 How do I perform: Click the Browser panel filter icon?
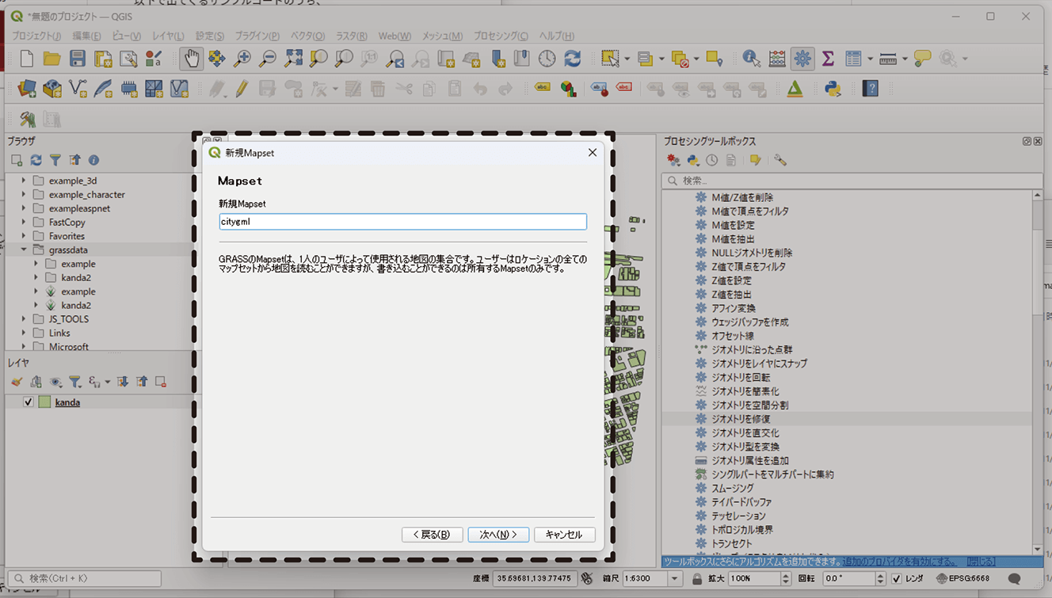tap(55, 160)
